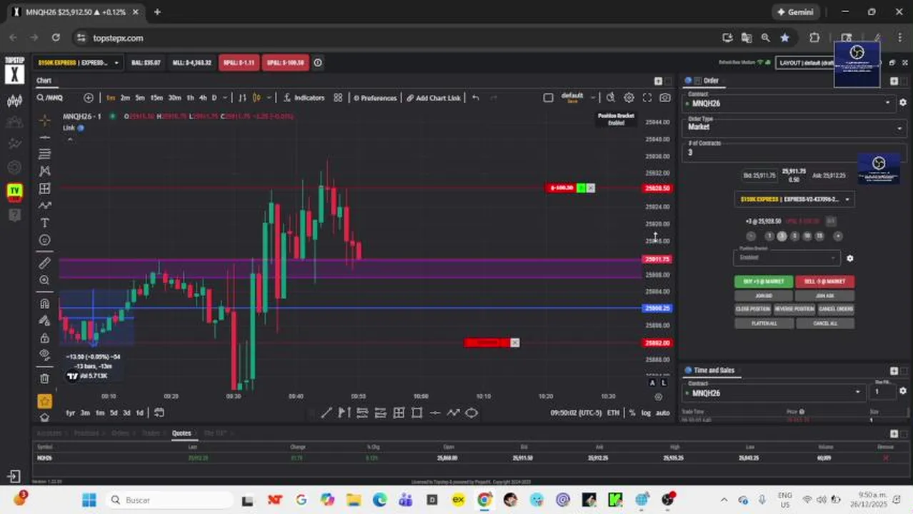Open the account selector dropdown in top bar
Image resolution: width=913 pixels, height=514 pixels.
[x=79, y=63]
